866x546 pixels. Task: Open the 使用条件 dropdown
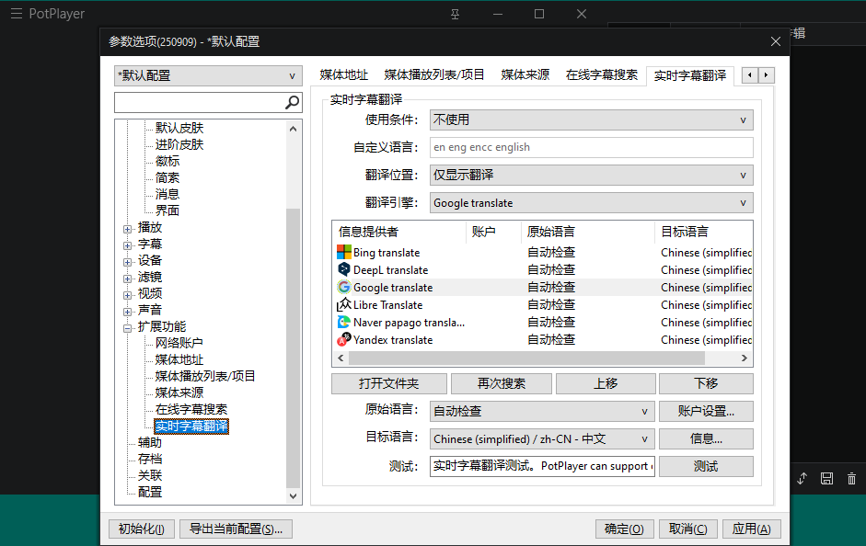592,119
